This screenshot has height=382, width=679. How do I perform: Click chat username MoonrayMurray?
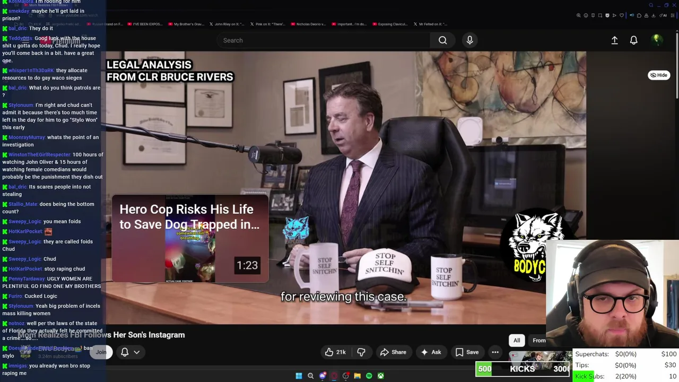(x=27, y=137)
